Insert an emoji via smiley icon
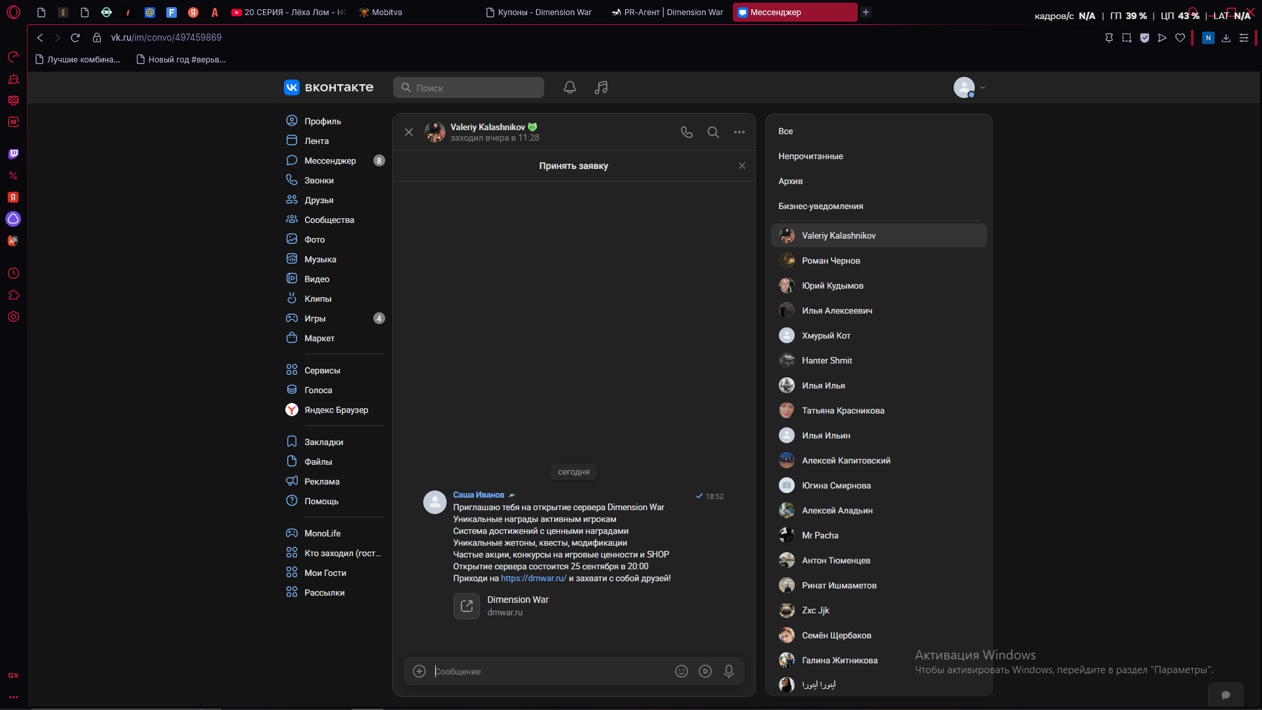 [x=682, y=671]
